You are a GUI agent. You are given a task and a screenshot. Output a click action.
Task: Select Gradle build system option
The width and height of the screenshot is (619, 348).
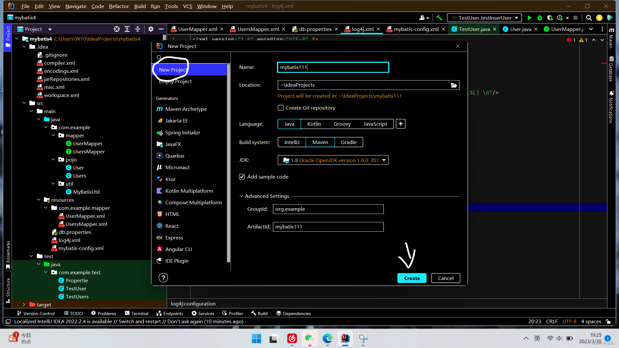pos(349,142)
